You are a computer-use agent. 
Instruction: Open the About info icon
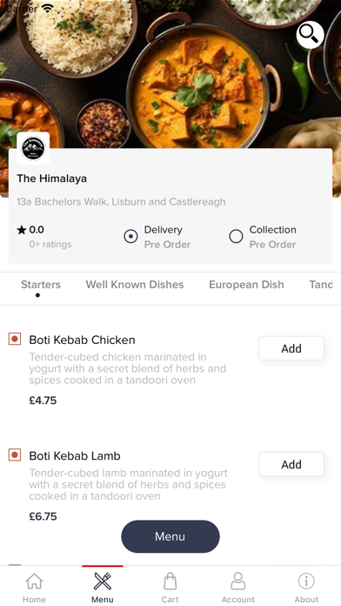pos(306,581)
